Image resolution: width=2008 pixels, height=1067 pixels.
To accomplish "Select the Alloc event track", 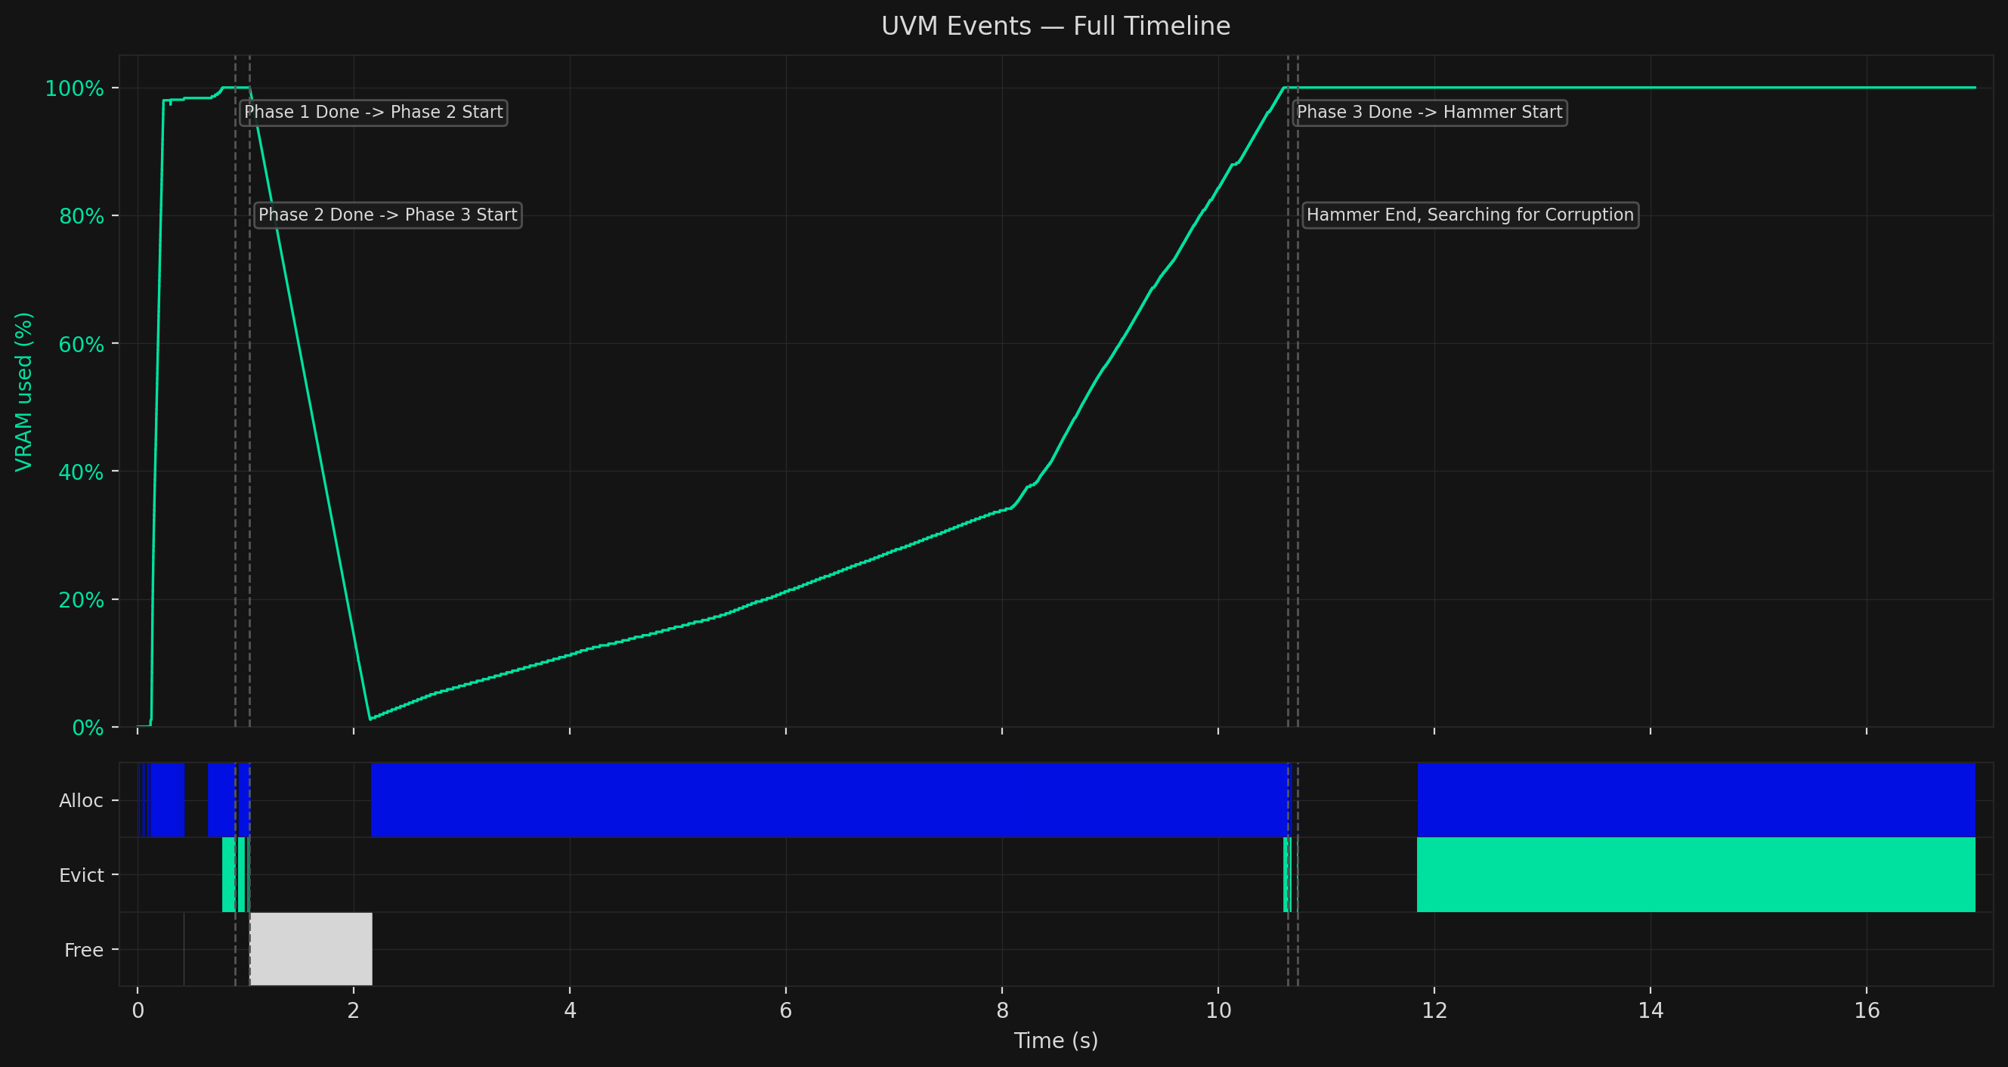I will click(82, 799).
